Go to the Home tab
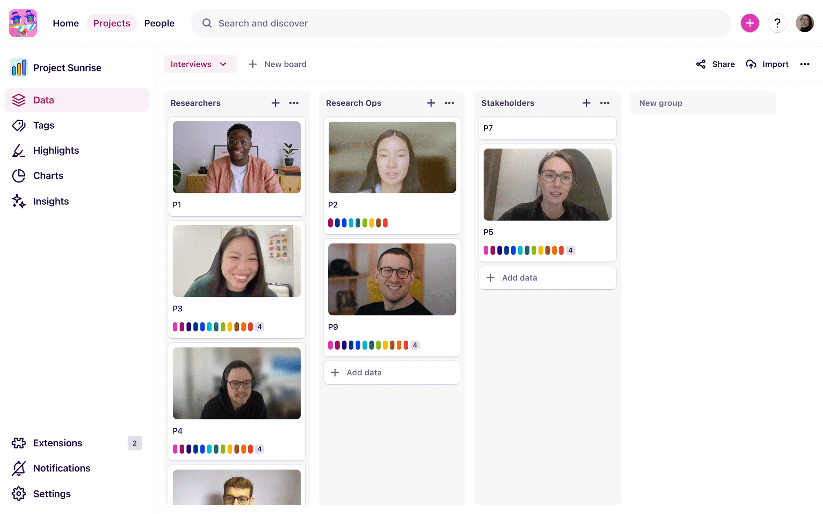 coord(65,23)
